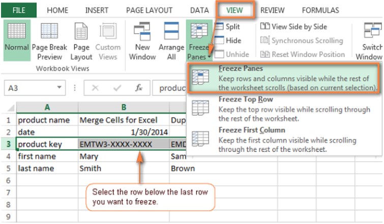Click the cell containing 'Mary'
Viewport: 384px width, 224px height.
[x=124, y=156]
